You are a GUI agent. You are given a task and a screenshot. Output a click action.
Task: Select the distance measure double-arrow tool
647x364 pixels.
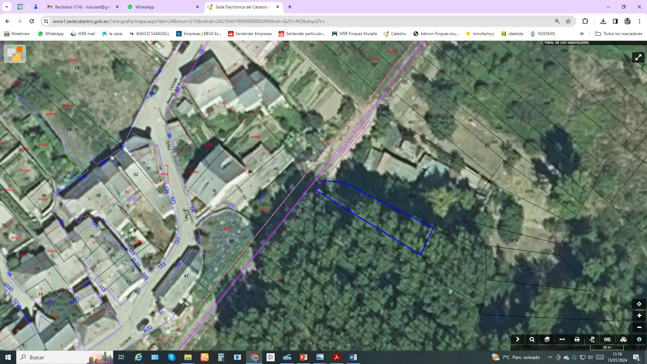click(562, 339)
